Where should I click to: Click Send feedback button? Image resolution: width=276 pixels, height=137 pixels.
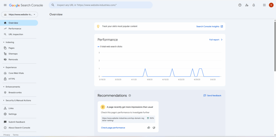click(212, 96)
